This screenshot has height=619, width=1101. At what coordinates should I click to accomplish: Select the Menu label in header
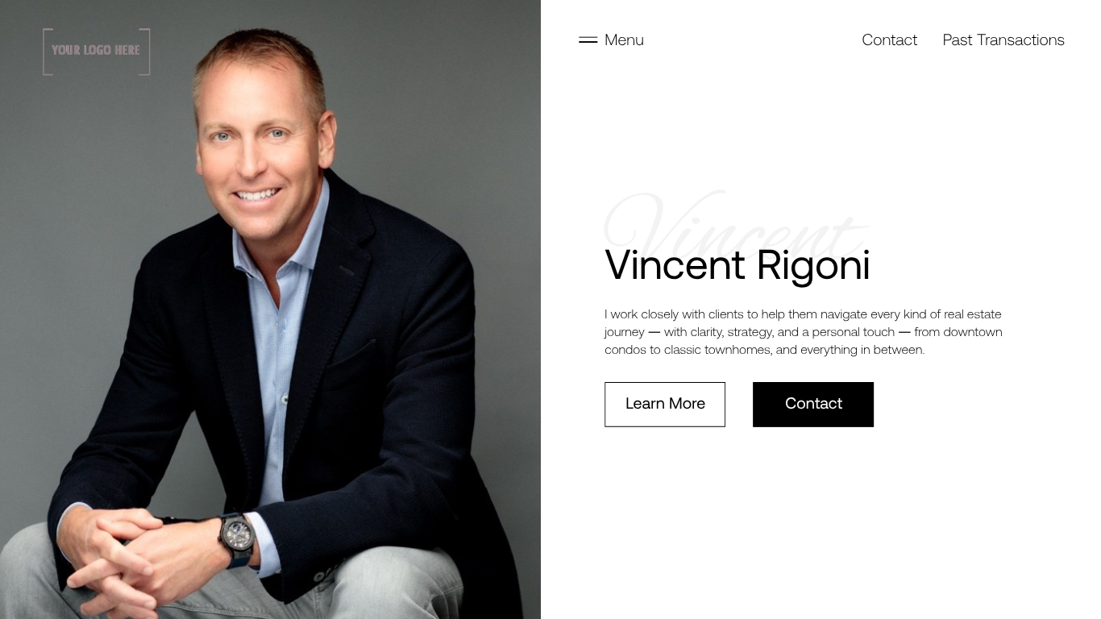(x=624, y=39)
